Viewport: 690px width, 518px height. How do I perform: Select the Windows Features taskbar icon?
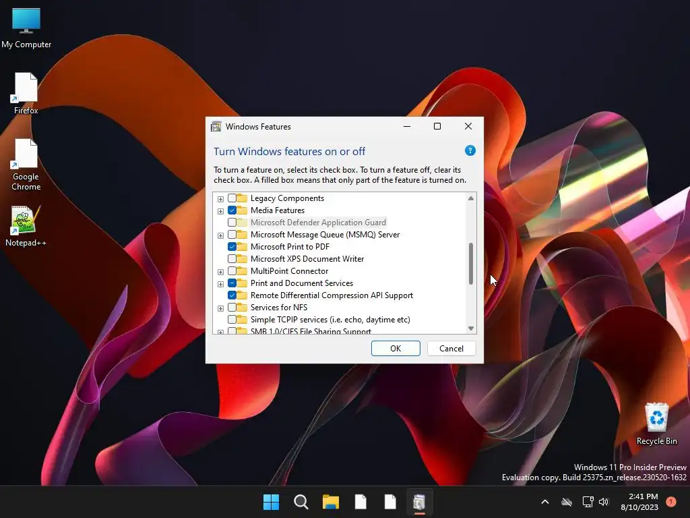[x=419, y=502]
